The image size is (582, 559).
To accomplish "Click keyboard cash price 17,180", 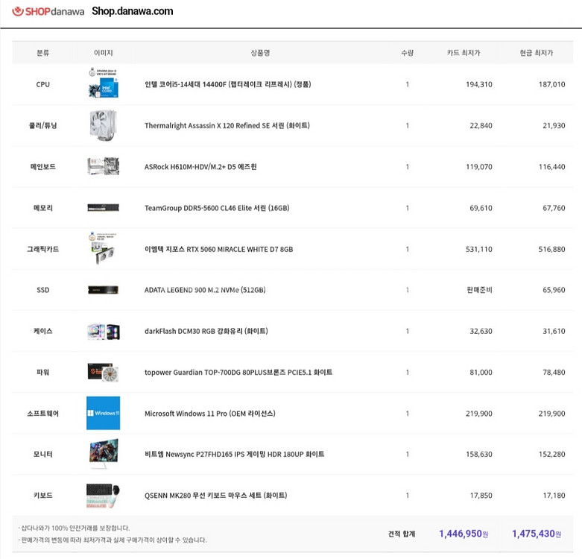I will (x=554, y=496).
